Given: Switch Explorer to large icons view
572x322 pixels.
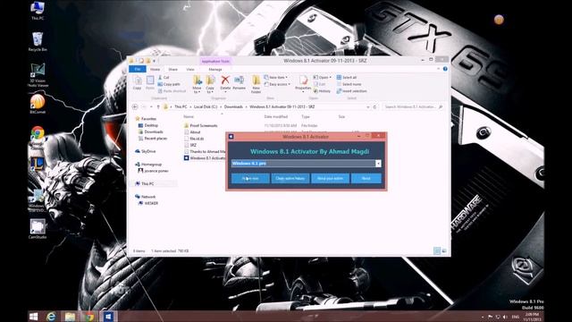Looking at the screenshot, I should [444, 250].
